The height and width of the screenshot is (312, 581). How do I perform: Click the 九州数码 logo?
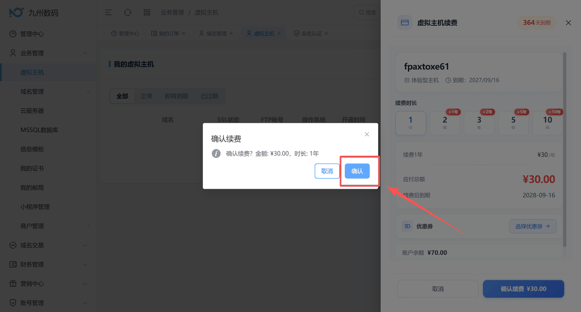[x=34, y=12]
